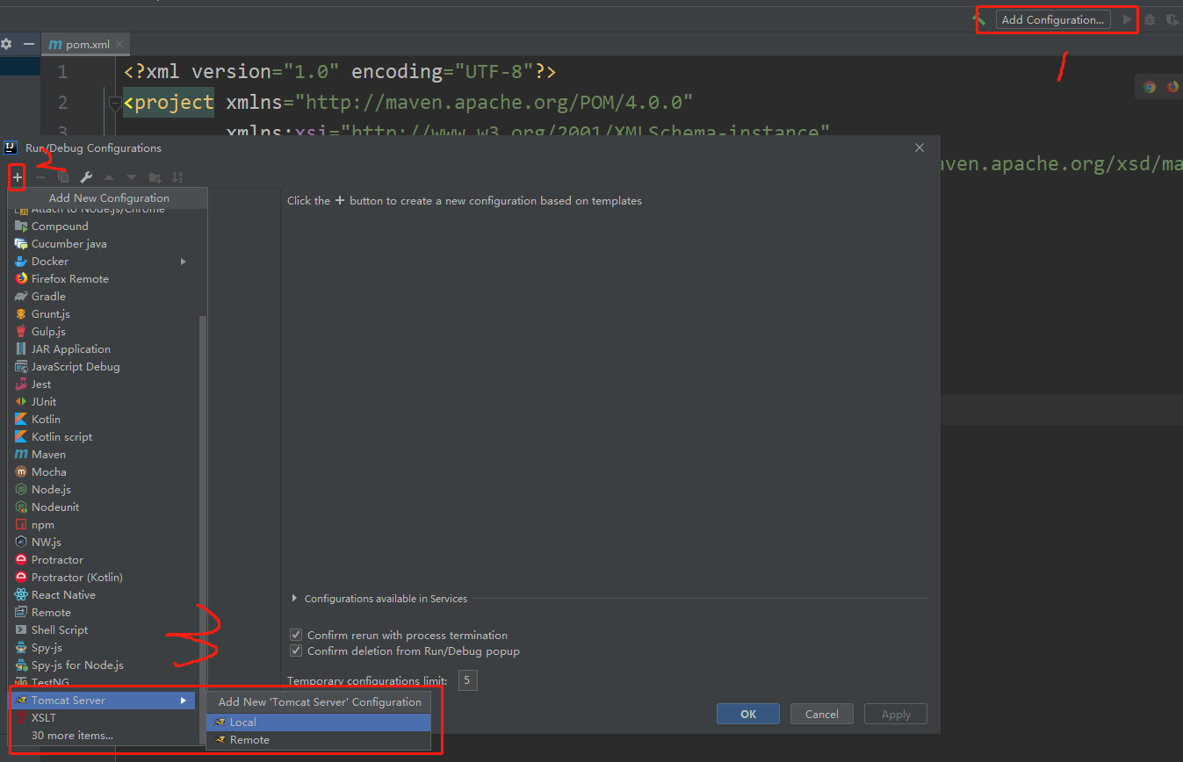
Task: Open the page in Chrome via the browser icon
Action: click(x=1150, y=86)
